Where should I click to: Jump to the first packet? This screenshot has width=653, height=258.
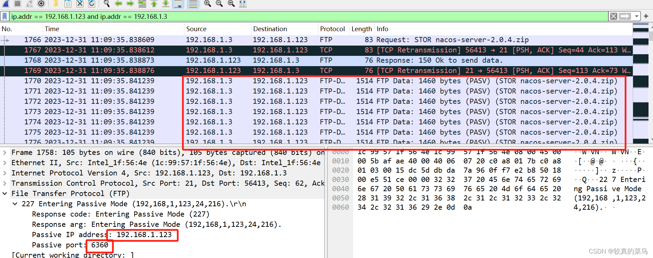[154, 3]
